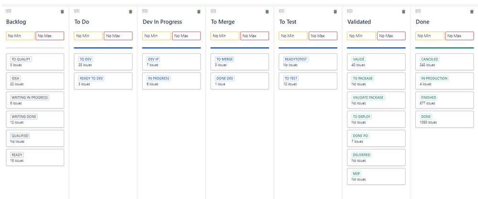Grab the drag handle on Backlog column
478x199 pixels.
[9, 11]
